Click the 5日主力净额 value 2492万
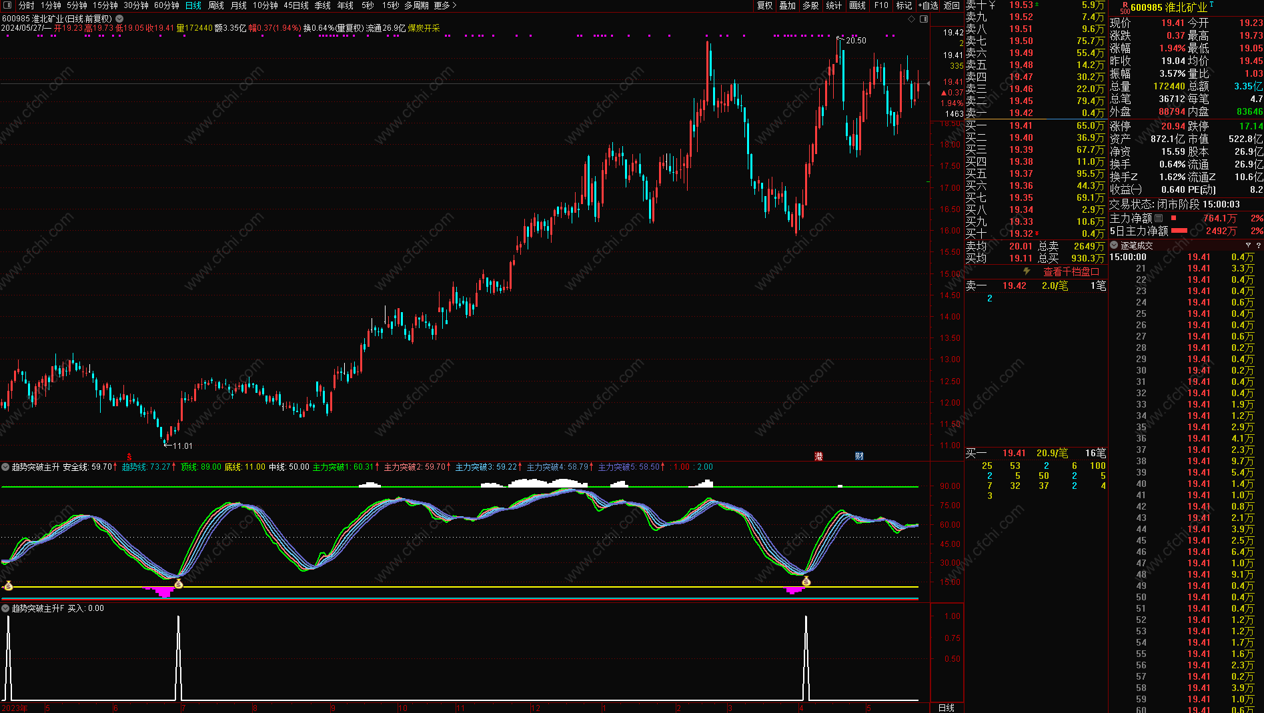The height and width of the screenshot is (713, 1264). 1221,231
